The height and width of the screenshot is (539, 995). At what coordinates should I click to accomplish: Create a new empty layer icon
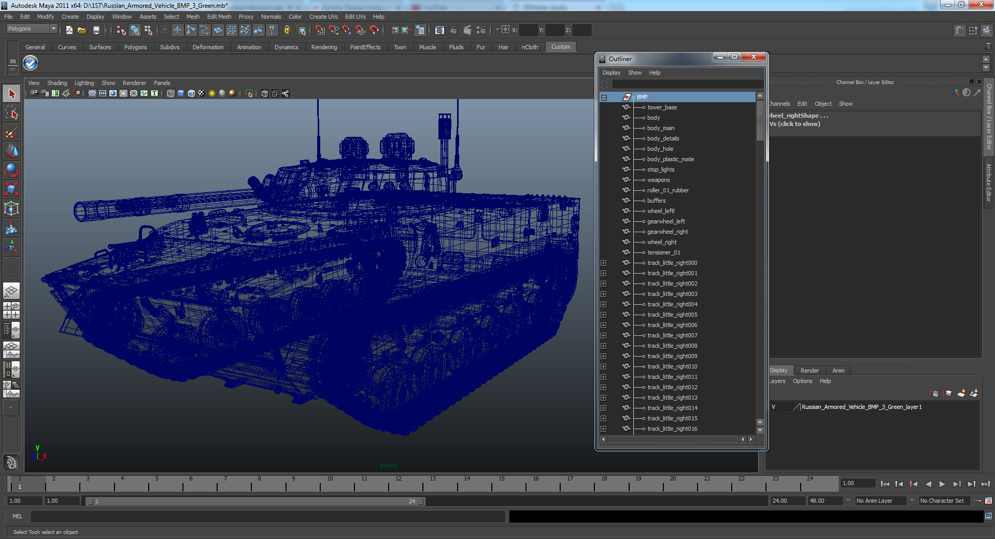click(961, 393)
